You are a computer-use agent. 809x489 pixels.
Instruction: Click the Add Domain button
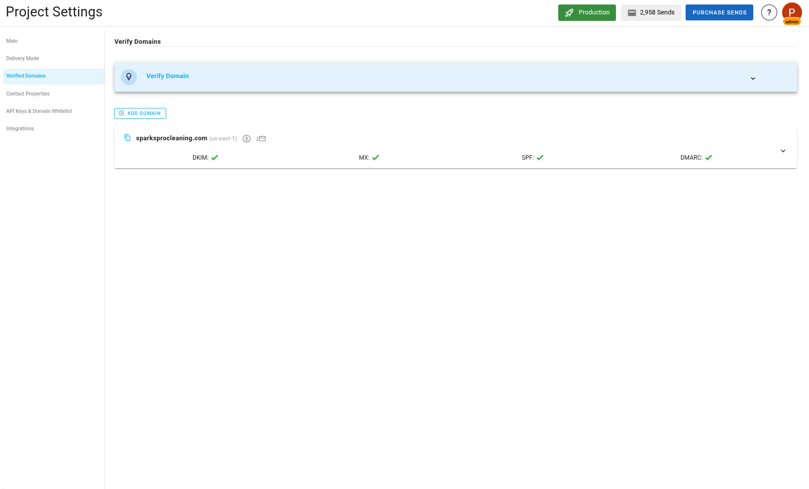pos(140,113)
